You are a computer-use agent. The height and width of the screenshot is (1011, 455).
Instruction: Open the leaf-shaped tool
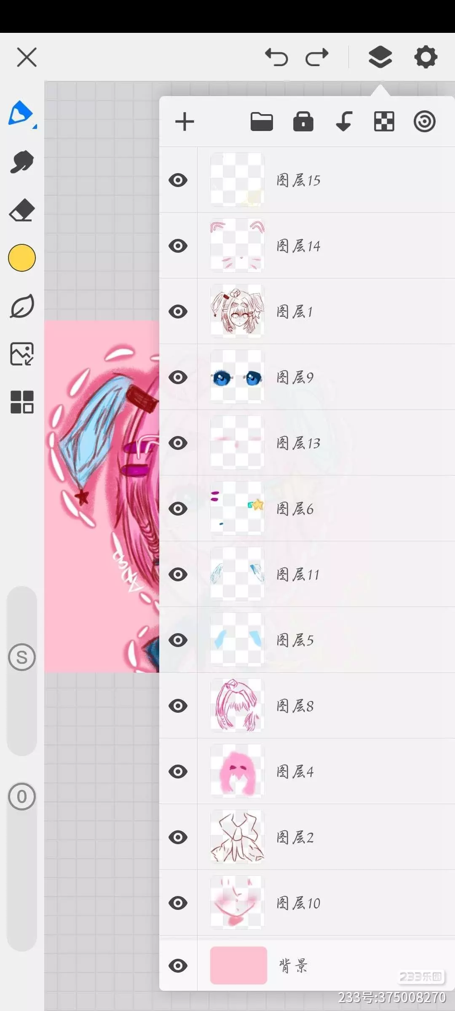click(x=22, y=306)
